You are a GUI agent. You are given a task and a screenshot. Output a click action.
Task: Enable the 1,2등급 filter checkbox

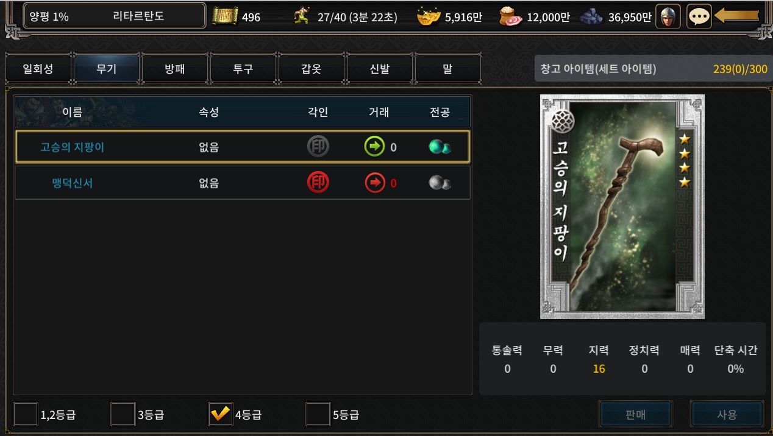(x=26, y=414)
